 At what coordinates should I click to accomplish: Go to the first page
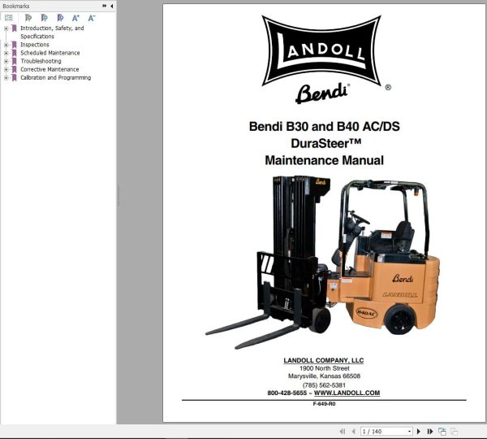343,432
